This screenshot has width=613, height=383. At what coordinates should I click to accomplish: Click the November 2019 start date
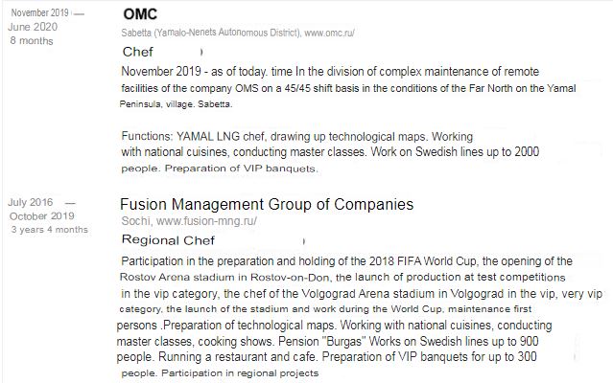click(40, 12)
